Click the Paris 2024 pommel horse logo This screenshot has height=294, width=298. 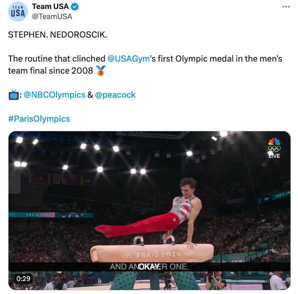(157, 254)
